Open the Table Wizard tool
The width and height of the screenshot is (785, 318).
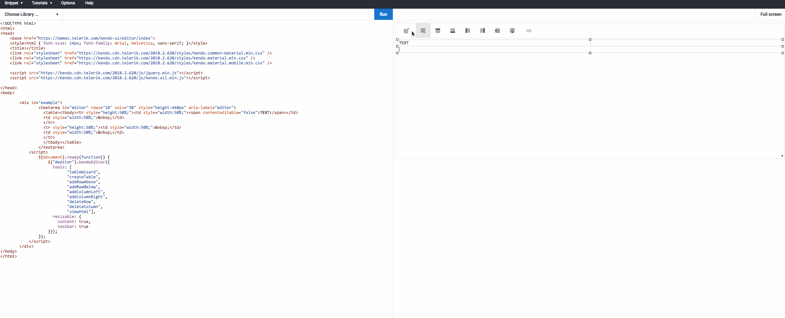pyautogui.click(x=406, y=30)
